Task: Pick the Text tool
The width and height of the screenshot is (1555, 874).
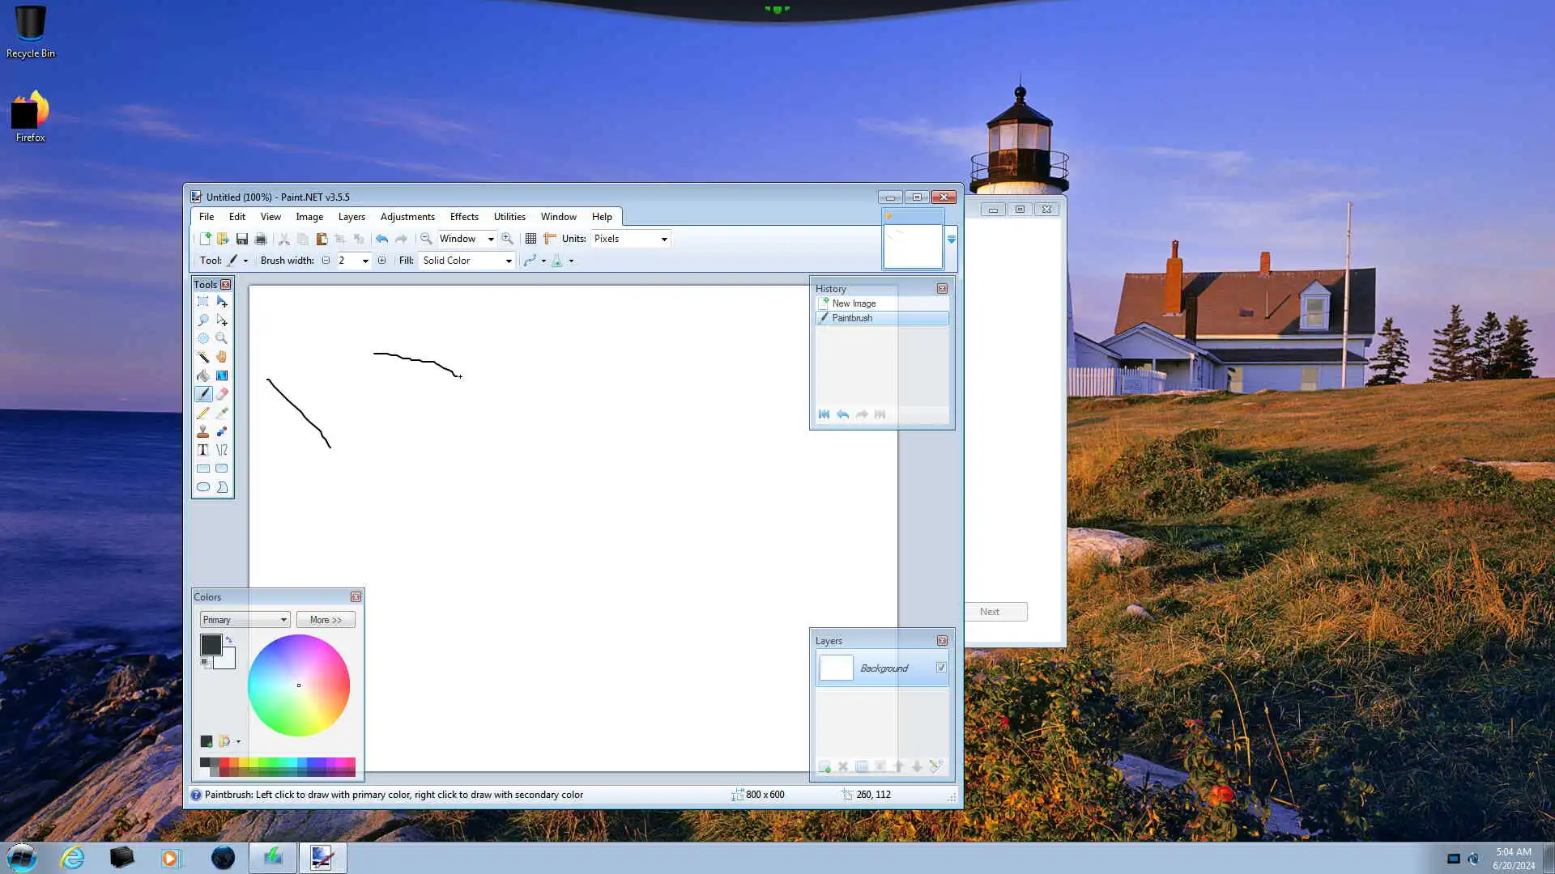Action: coord(203,450)
